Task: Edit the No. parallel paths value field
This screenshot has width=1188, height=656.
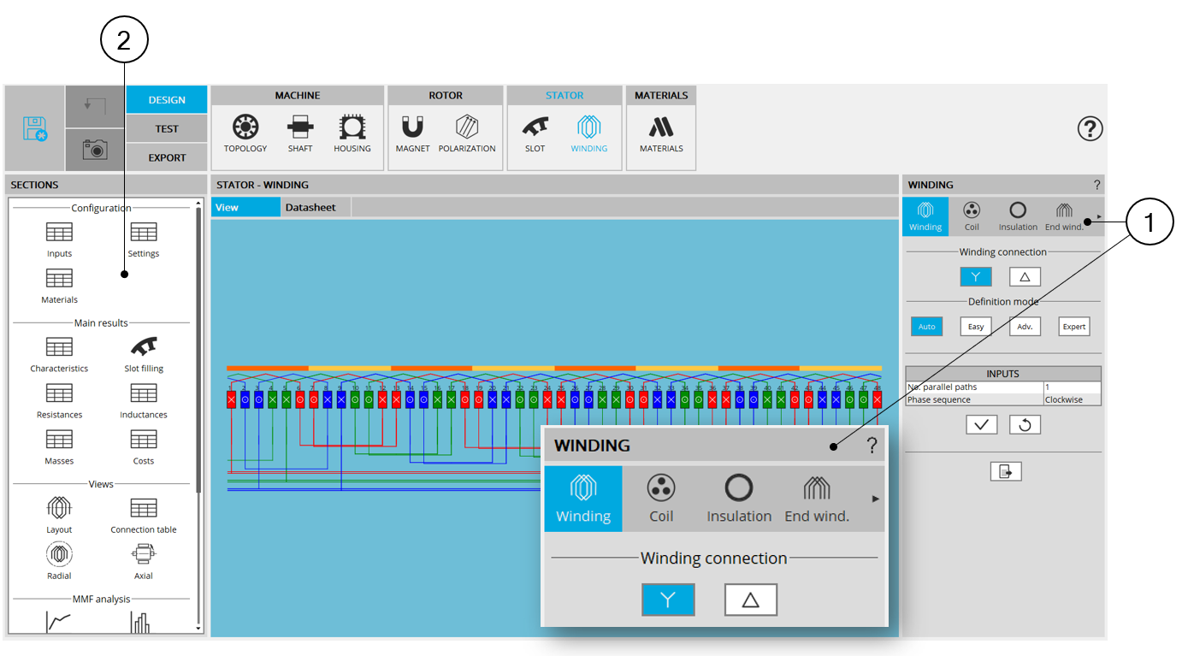Action: [x=1072, y=387]
